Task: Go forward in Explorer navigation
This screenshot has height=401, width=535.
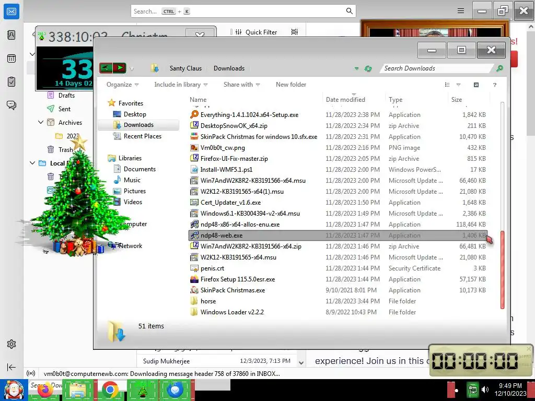Action: tap(120, 68)
